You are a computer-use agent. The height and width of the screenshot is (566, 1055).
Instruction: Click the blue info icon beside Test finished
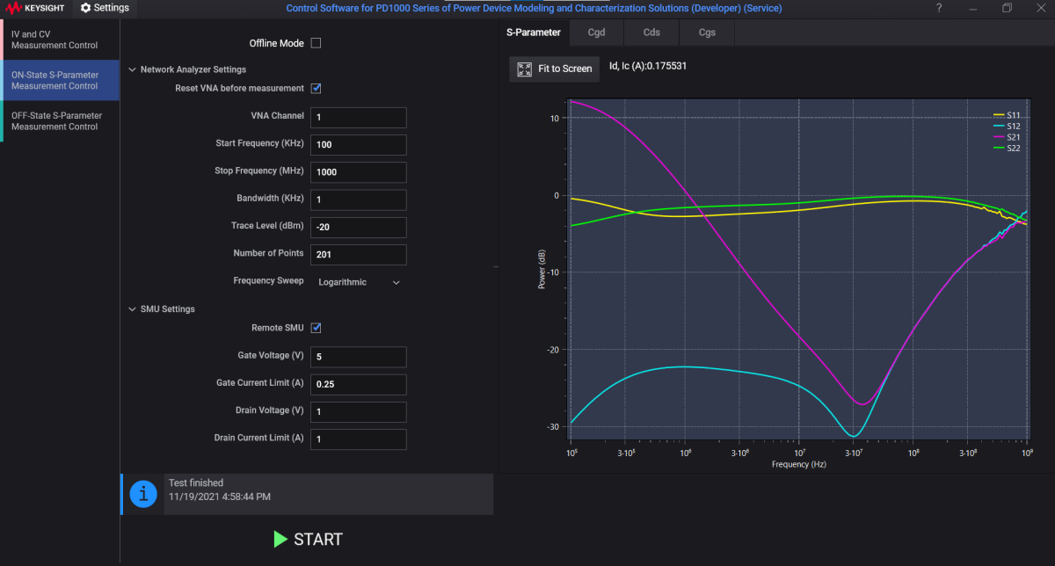click(142, 493)
